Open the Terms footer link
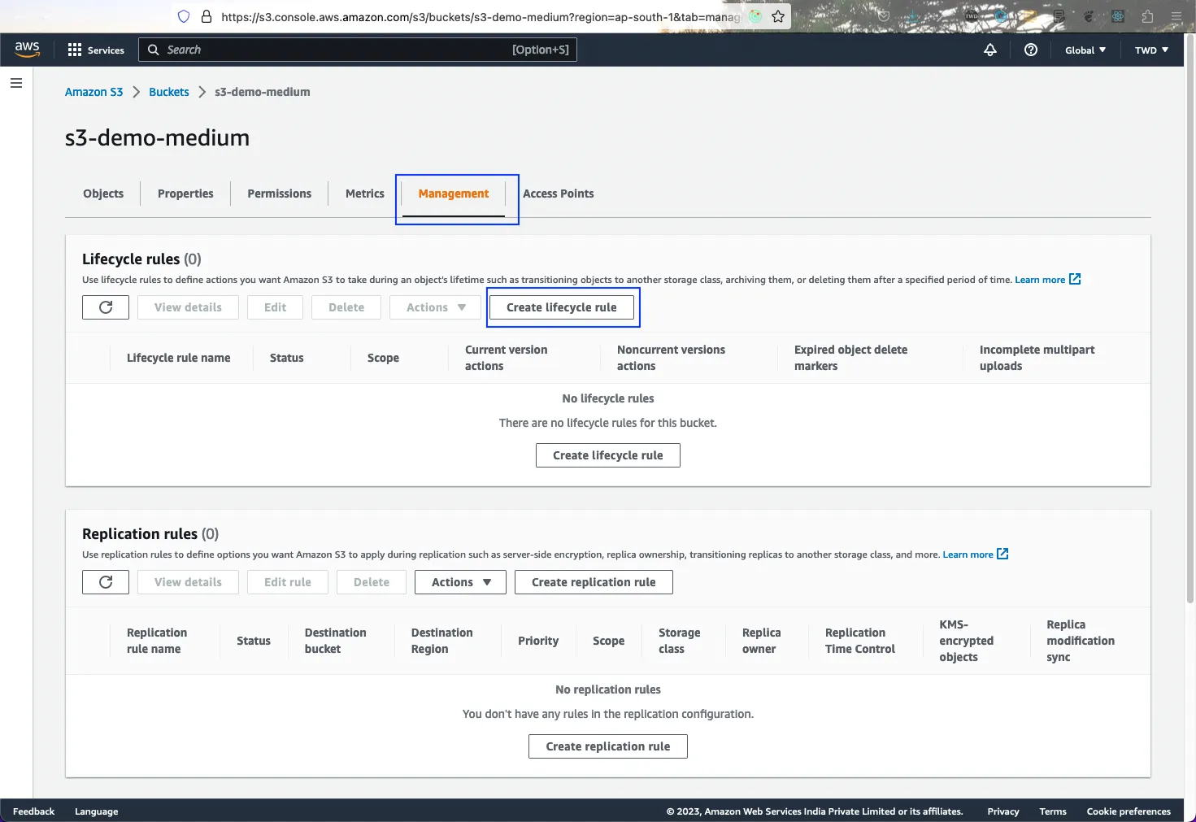1196x822 pixels. tap(1053, 811)
